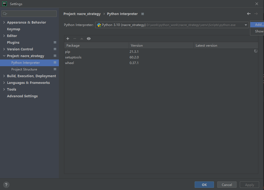Image resolution: width=264 pixels, height=190 pixels.
Task: Close the Settings dialog with the X
Action: coord(256,4)
